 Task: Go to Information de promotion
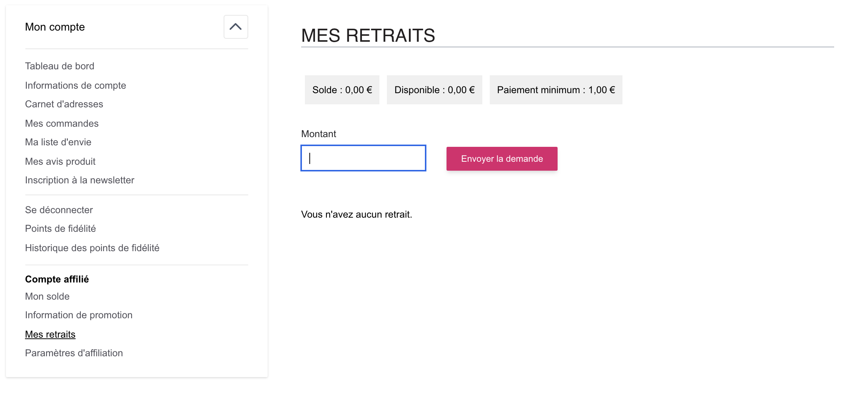(79, 315)
